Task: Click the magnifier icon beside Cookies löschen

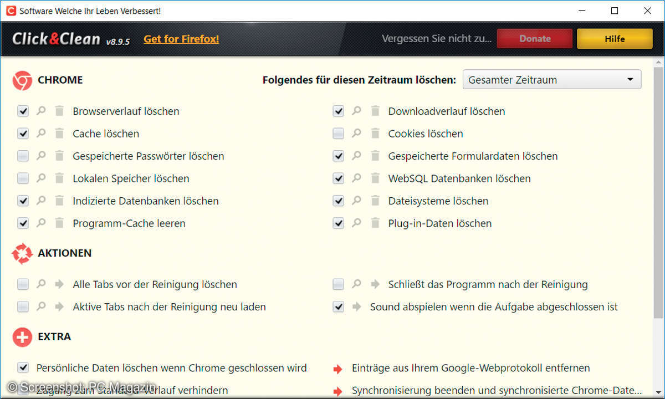Action: pyautogui.click(x=357, y=134)
